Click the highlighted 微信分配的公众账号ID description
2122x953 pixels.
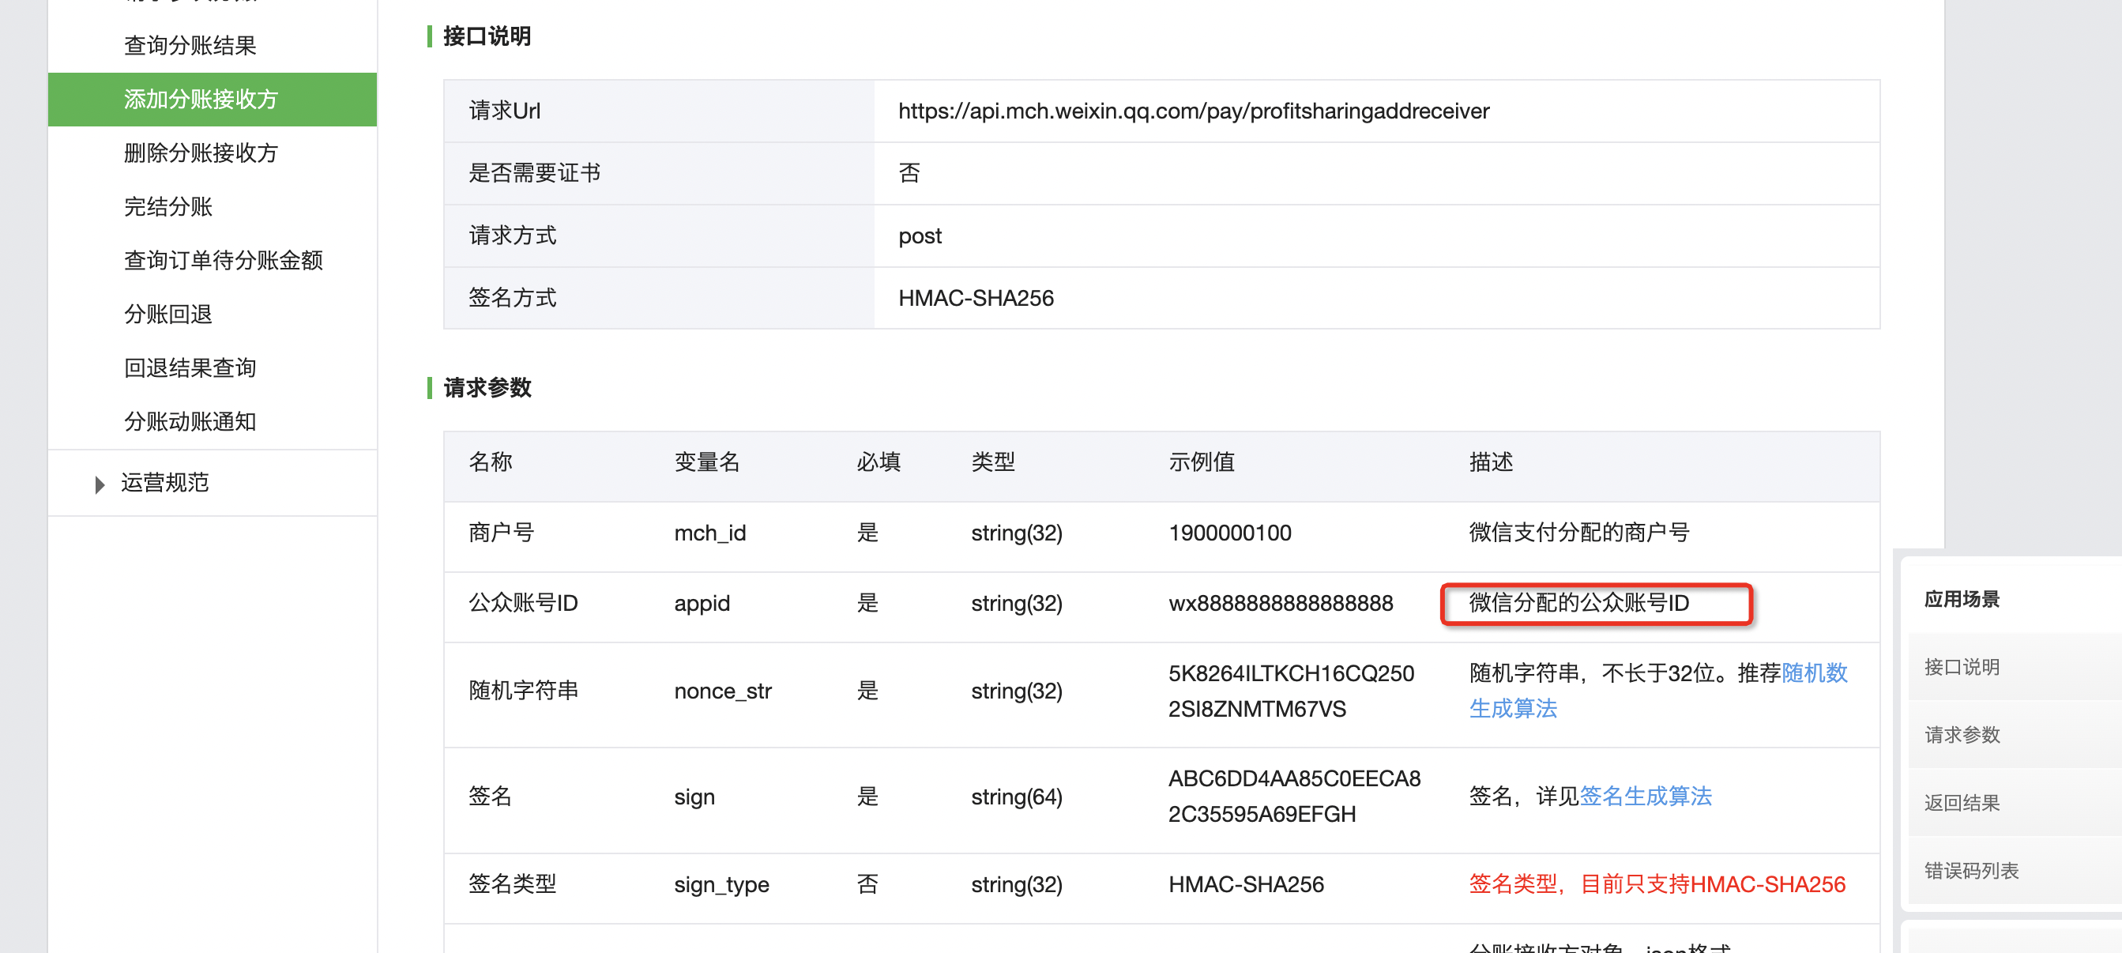pyautogui.click(x=1578, y=604)
